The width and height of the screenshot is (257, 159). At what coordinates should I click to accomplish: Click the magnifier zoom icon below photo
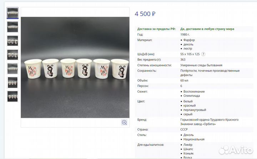tap(124, 122)
